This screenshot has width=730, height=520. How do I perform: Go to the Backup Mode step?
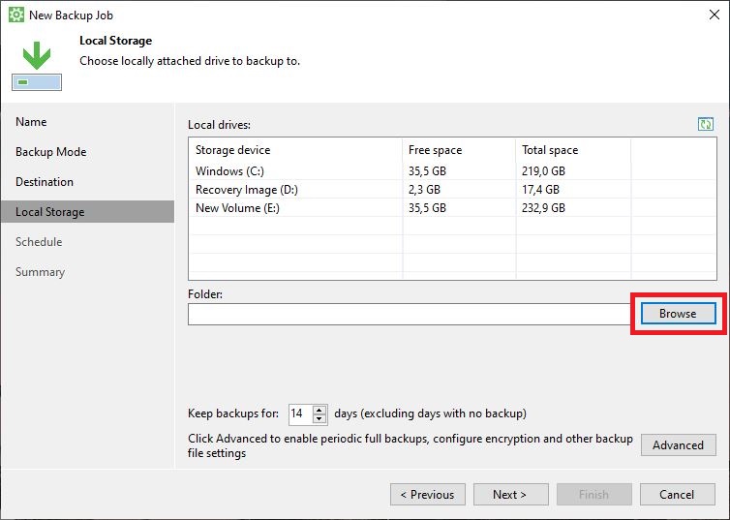50,152
